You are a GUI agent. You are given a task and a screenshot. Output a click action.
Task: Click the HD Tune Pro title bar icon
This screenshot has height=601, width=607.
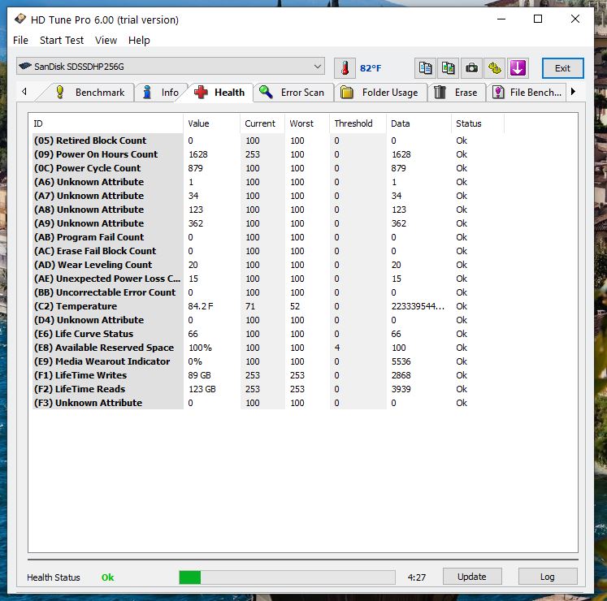click(20, 19)
